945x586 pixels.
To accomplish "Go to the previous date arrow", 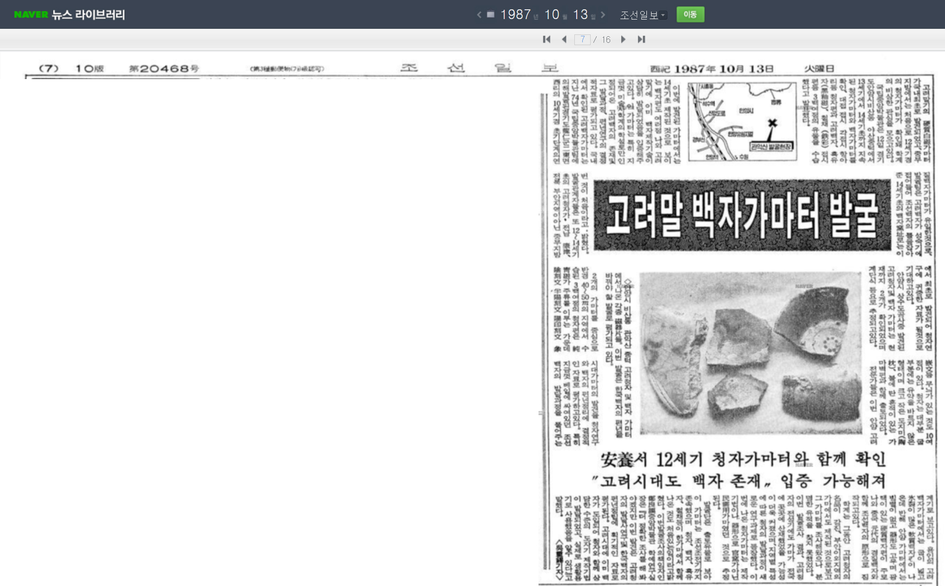I will coord(479,14).
